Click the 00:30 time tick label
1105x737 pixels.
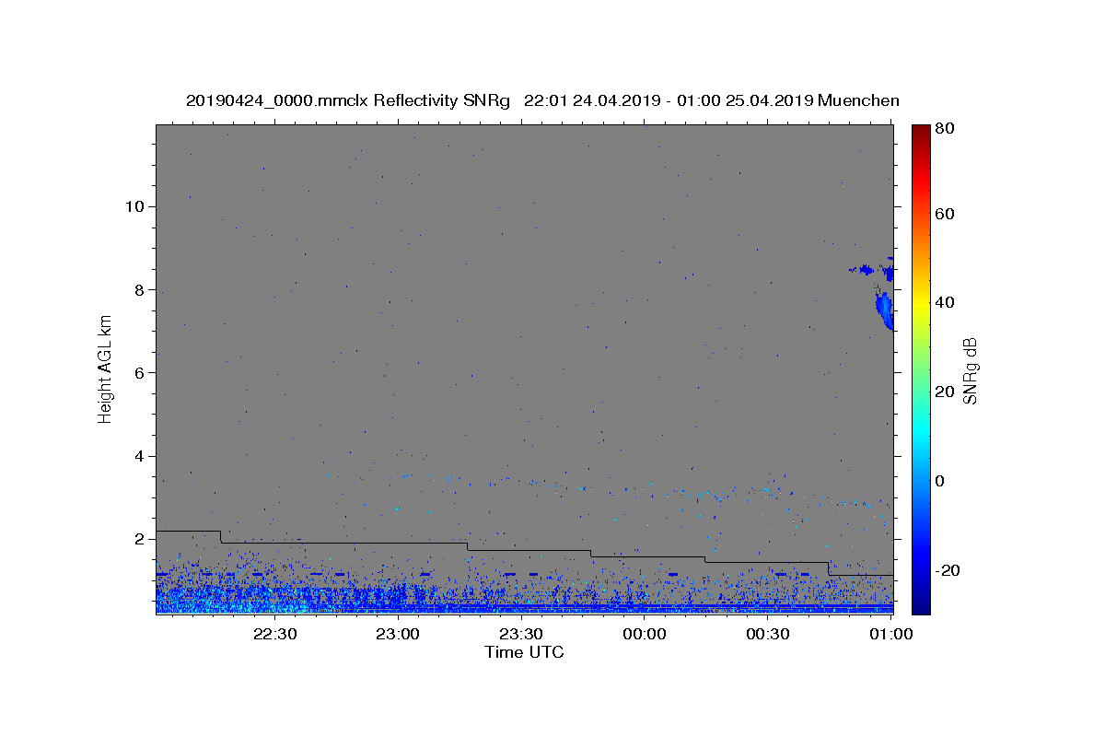(x=768, y=635)
